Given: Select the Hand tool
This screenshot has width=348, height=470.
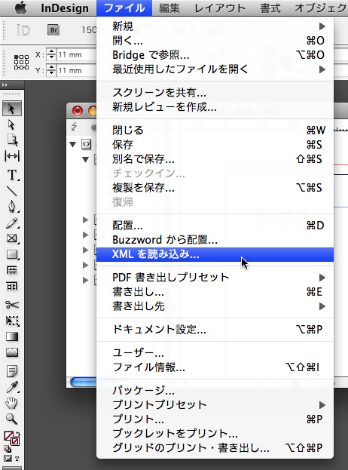Looking at the screenshot, I should pyautogui.click(x=12, y=403).
